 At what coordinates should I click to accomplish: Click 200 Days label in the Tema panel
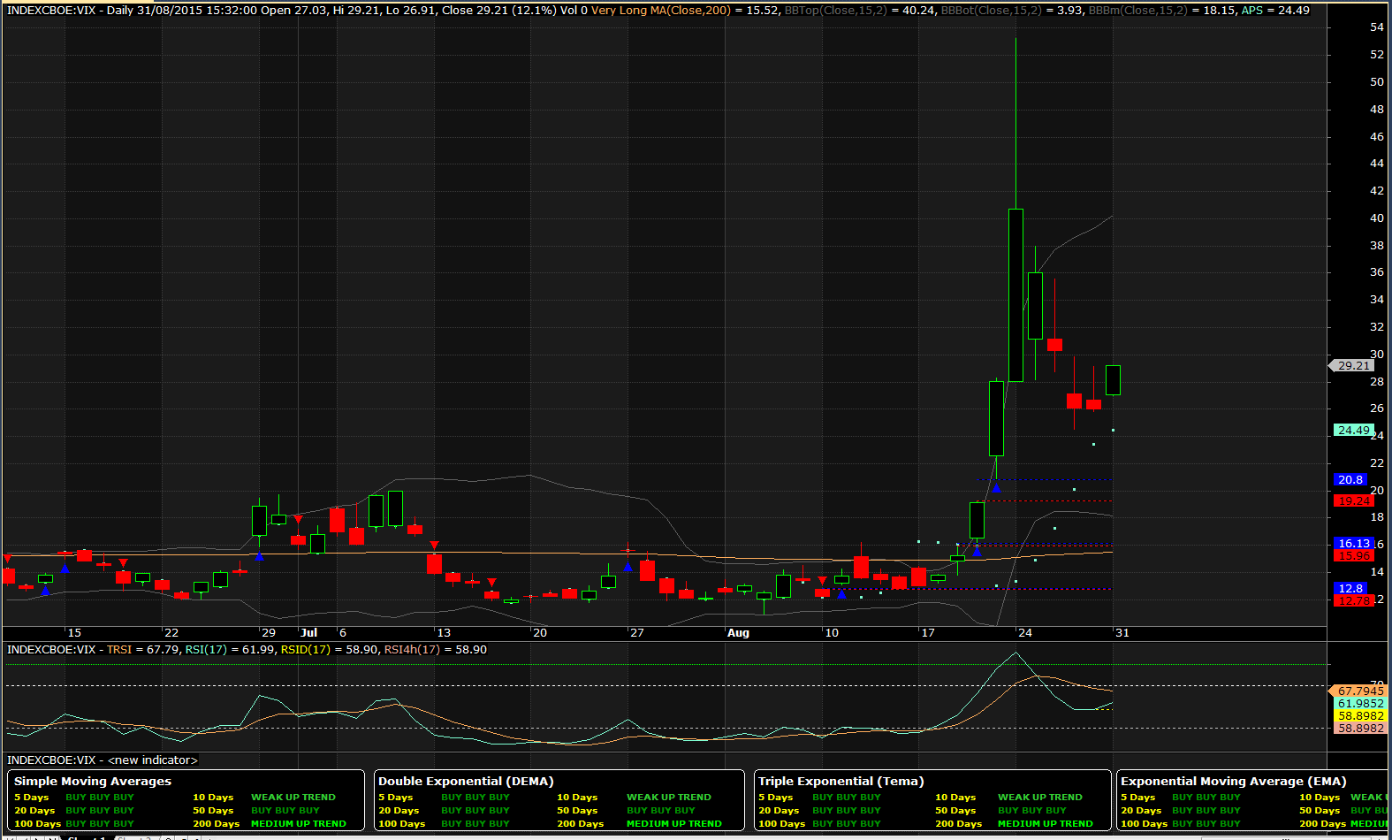[x=959, y=824]
